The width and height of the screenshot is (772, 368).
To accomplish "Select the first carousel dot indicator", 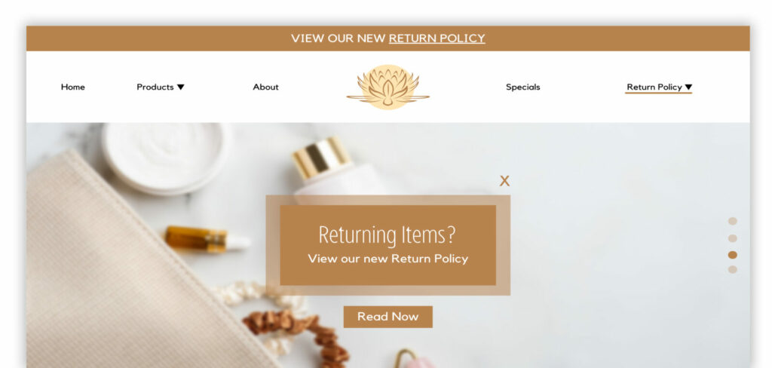I will click(x=733, y=221).
